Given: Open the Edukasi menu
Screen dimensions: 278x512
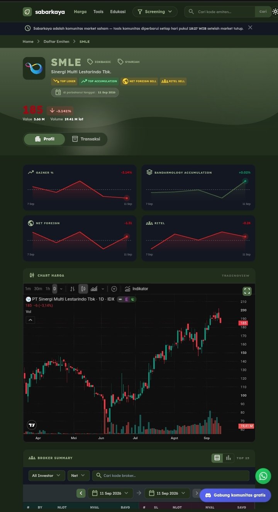Looking at the screenshot, I should click(x=118, y=12).
